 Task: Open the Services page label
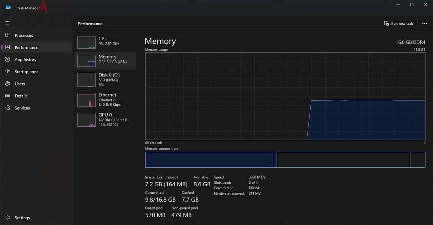click(22, 108)
